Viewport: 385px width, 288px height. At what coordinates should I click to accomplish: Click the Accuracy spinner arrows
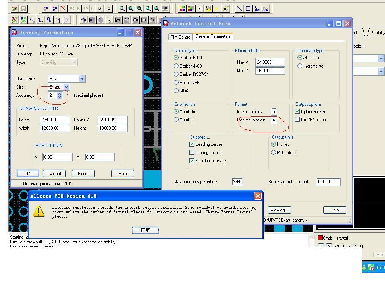click(60, 95)
